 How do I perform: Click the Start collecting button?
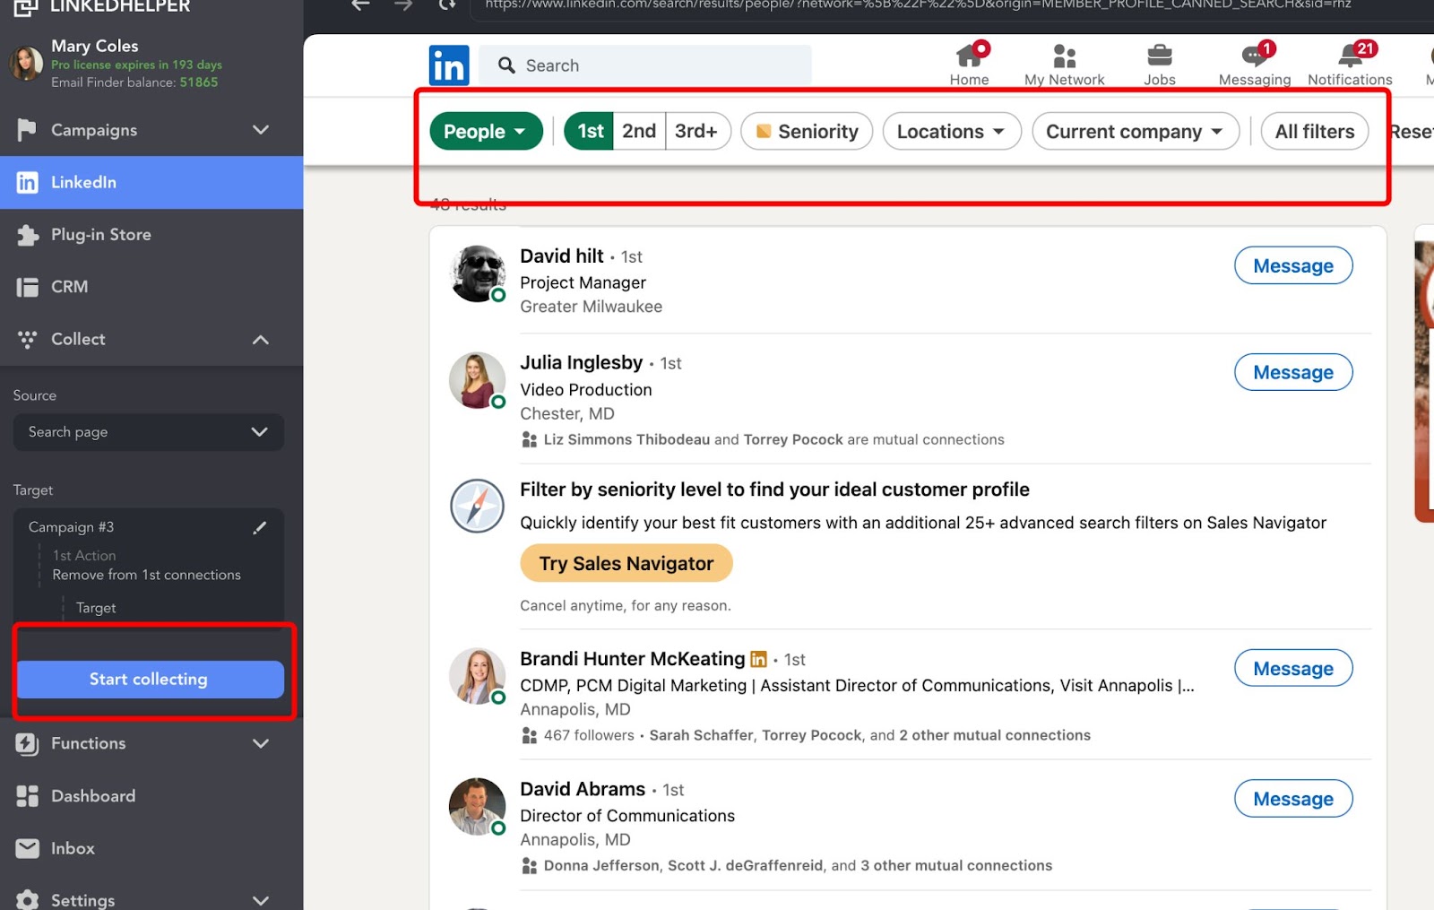click(149, 679)
